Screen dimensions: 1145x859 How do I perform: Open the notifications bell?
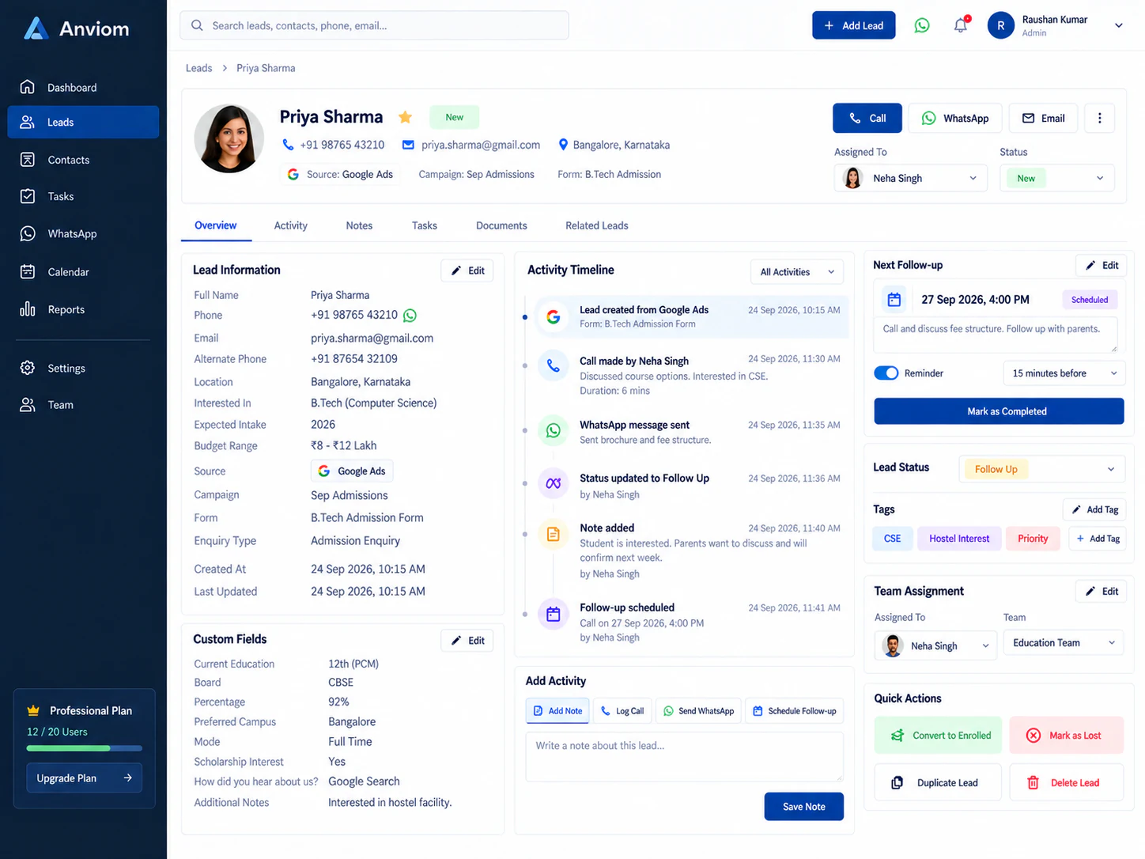(x=961, y=25)
